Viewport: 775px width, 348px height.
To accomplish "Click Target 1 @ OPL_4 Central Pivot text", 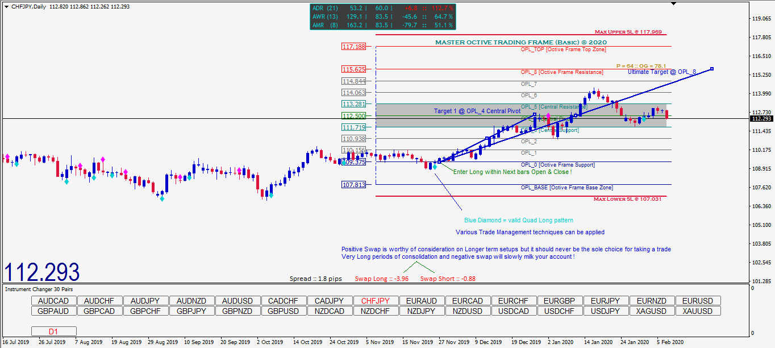I will 477,111.
